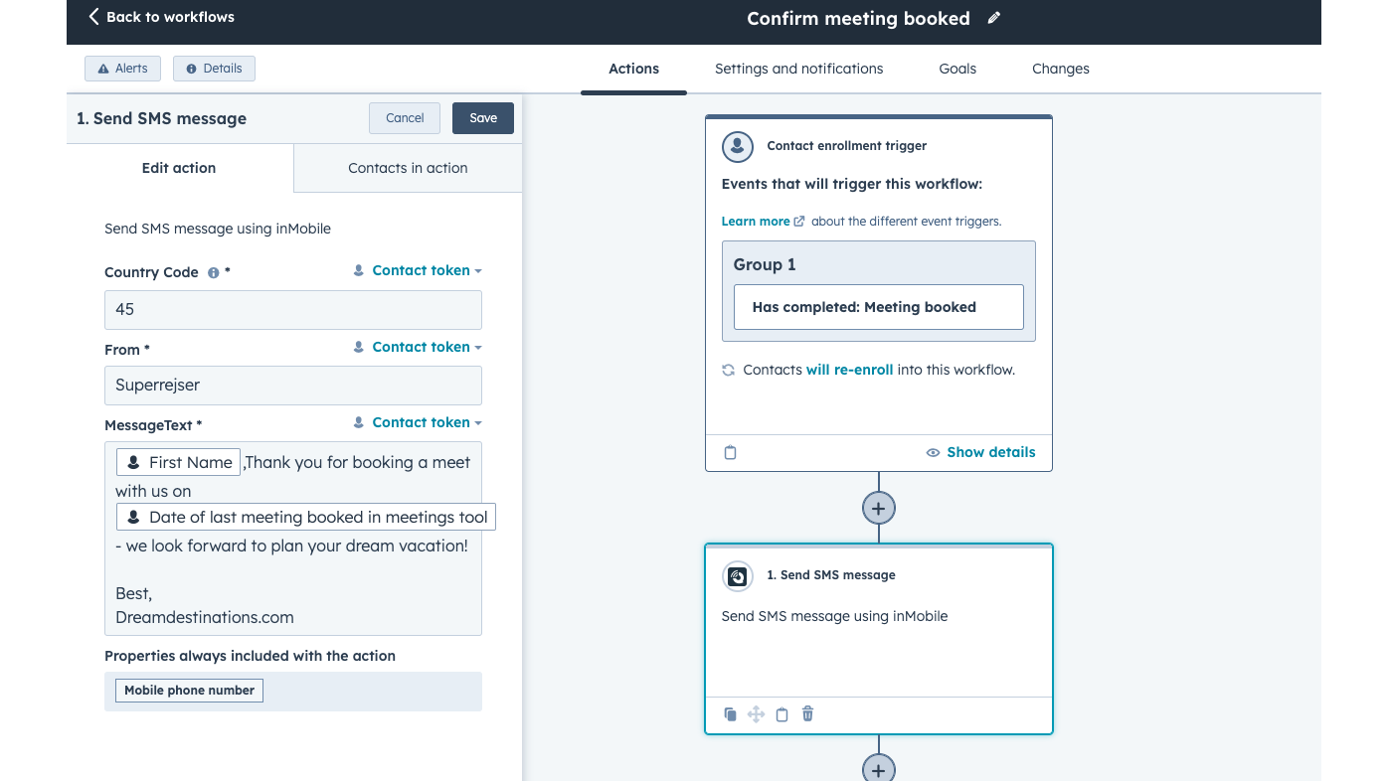
Task: Go back to workflows
Action: [x=161, y=17]
